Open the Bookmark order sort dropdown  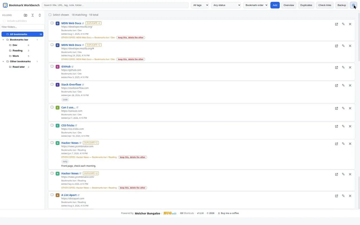coord(256,5)
